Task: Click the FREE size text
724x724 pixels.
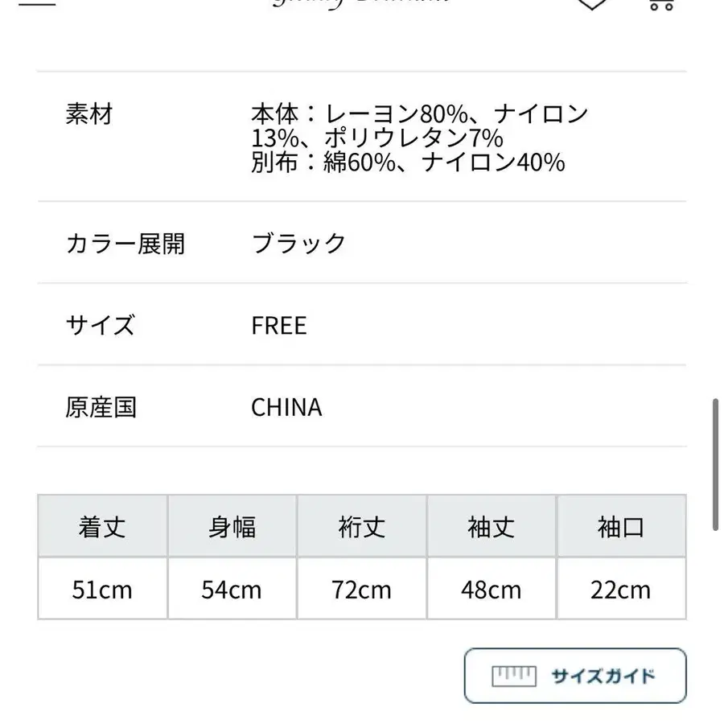Action: pyautogui.click(x=278, y=325)
